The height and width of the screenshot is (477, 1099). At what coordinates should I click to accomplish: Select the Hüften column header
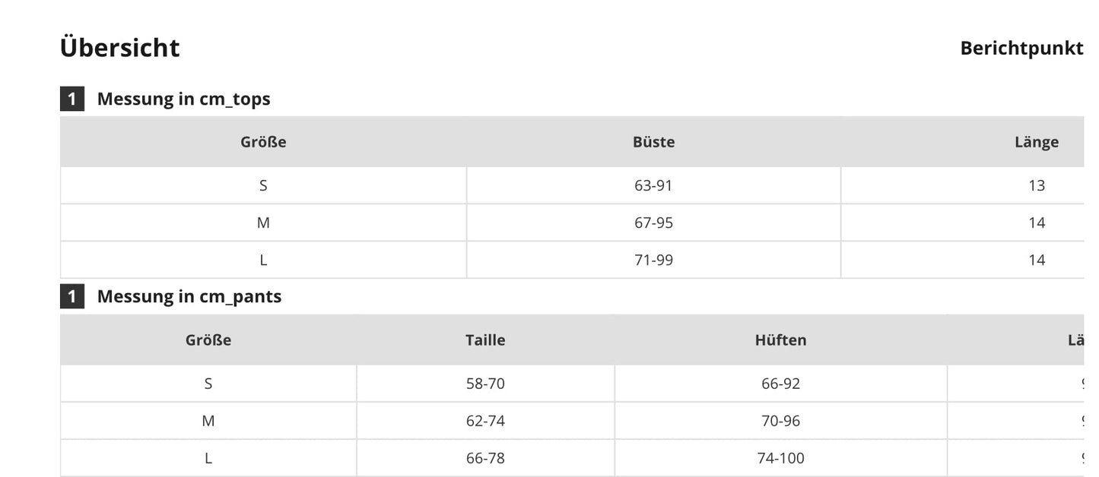[780, 340]
